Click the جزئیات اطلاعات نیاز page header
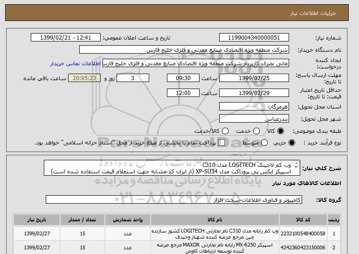359x254 pixels. pos(313,13)
